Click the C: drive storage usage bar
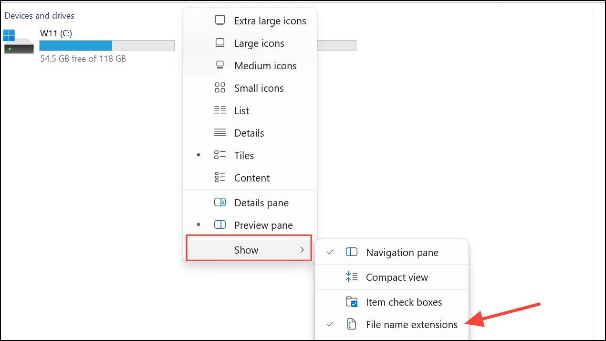The width and height of the screenshot is (606, 341). point(107,45)
